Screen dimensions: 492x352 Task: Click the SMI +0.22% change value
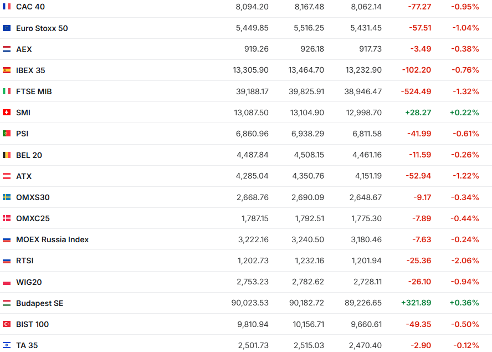tap(464, 113)
